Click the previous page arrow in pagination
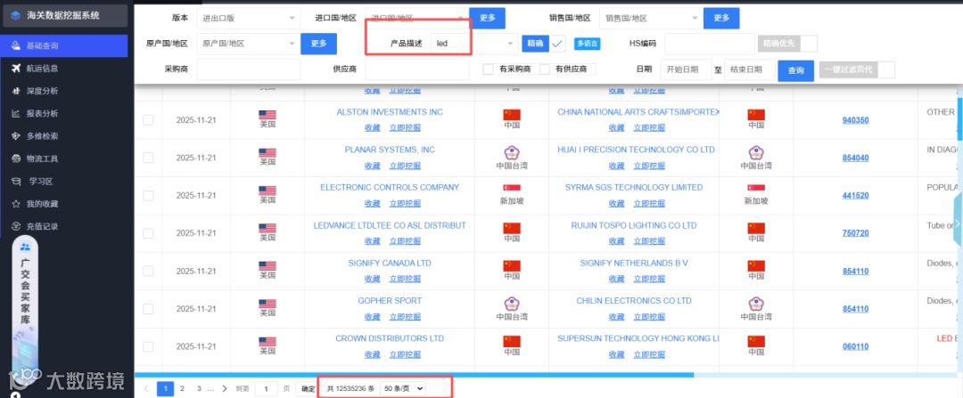The width and height of the screenshot is (963, 398). [x=146, y=388]
